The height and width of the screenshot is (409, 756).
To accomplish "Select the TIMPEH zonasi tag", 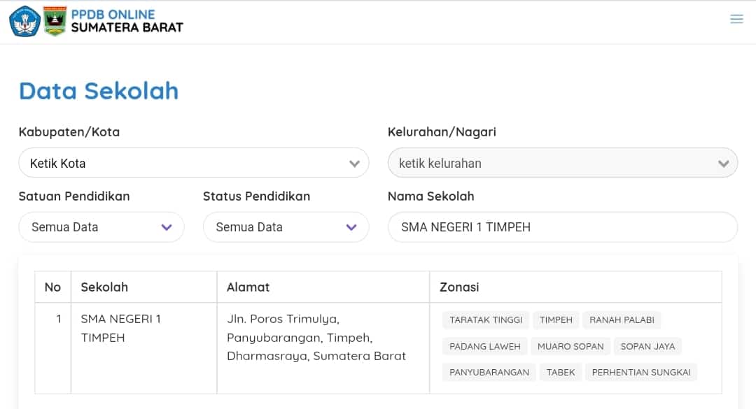I will tap(556, 320).
